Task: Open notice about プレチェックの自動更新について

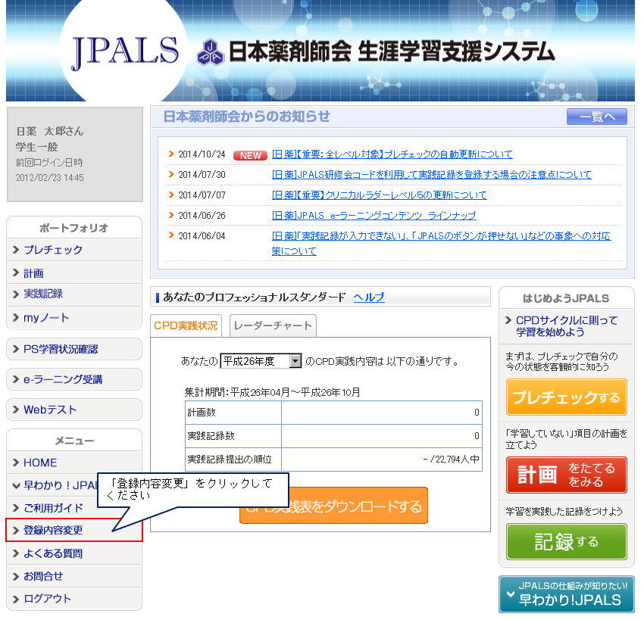Action: pos(392,154)
